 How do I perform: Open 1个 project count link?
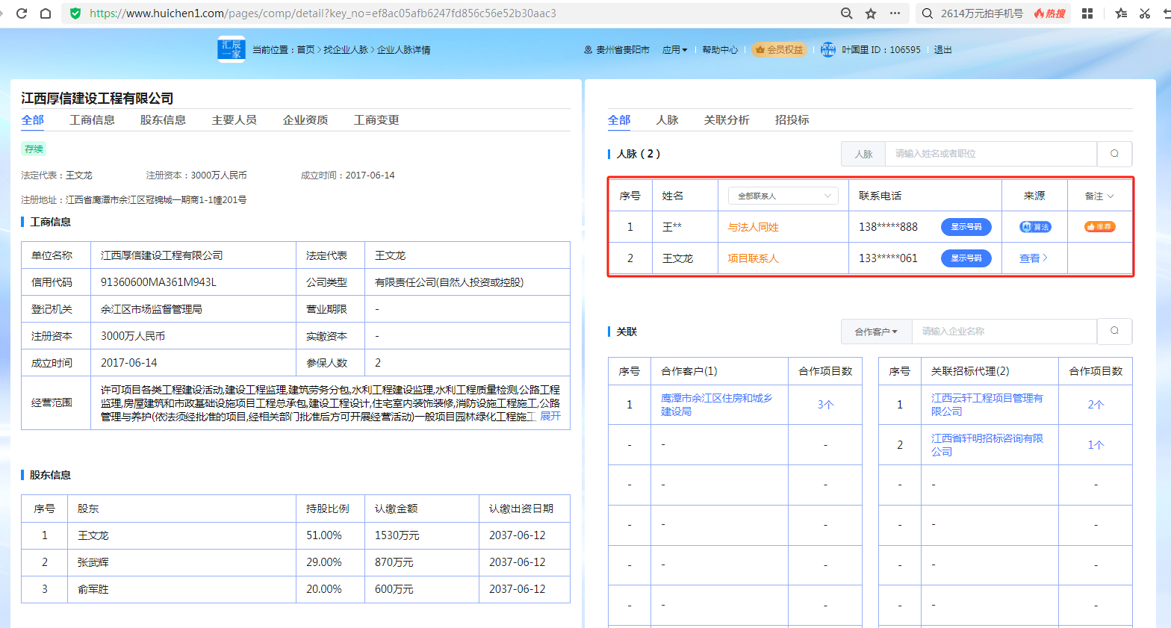click(x=1096, y=445)
